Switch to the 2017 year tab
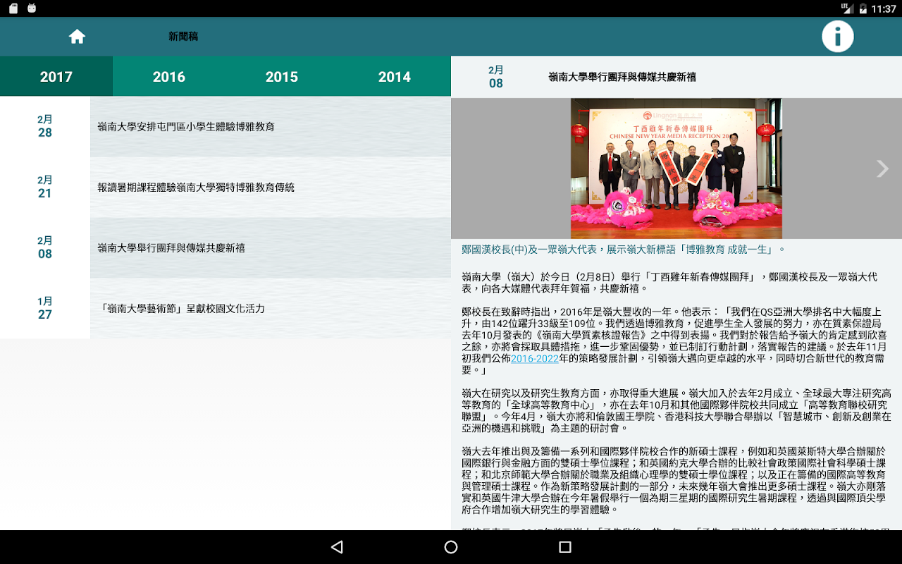Viewport: 902px width, 564px height. [x=56, y=76]
